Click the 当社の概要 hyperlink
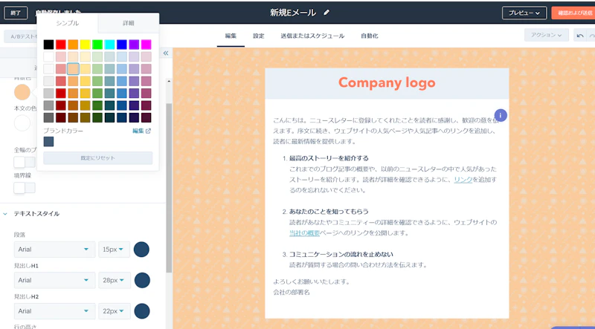595x329 pixels. pos(304,233)
